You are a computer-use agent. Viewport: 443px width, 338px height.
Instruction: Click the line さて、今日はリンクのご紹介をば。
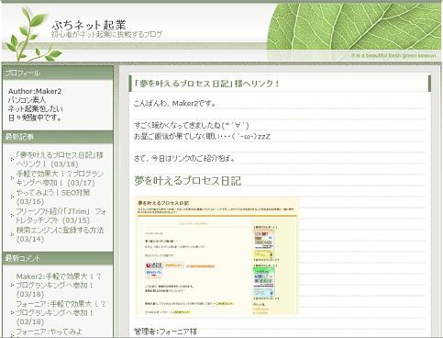(184, 159)
